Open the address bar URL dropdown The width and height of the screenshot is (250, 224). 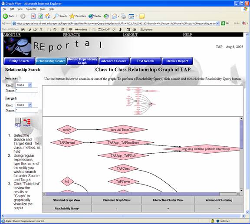click(217, 23)
